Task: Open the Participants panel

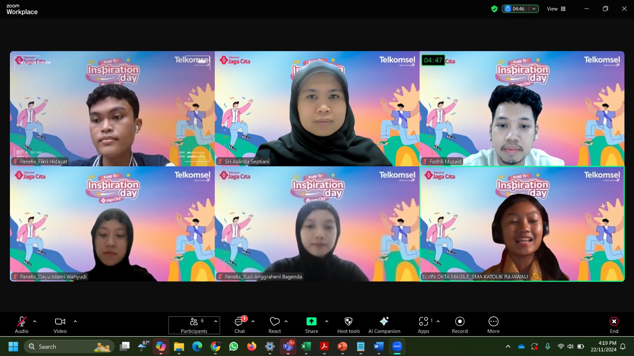Action: click(194, 325)
